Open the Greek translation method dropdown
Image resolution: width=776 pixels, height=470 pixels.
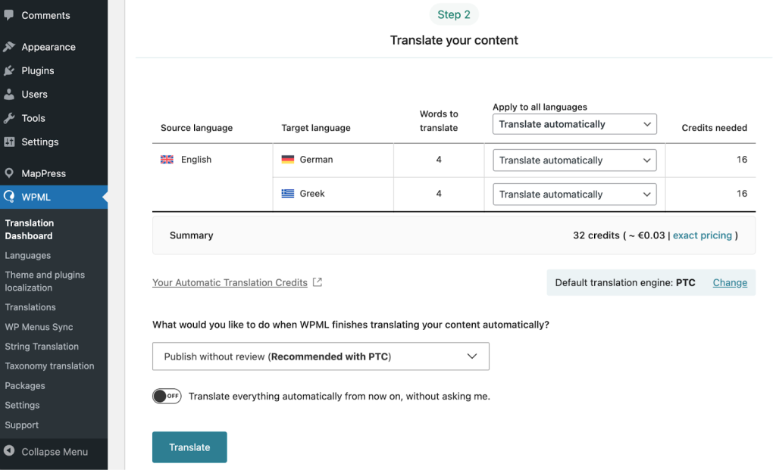[x=574, y=195]
